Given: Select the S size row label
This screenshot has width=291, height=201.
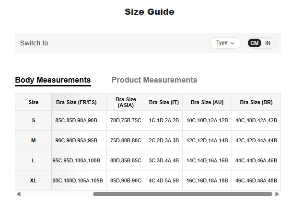Looking at the screenshot, I should click(34, 121).
